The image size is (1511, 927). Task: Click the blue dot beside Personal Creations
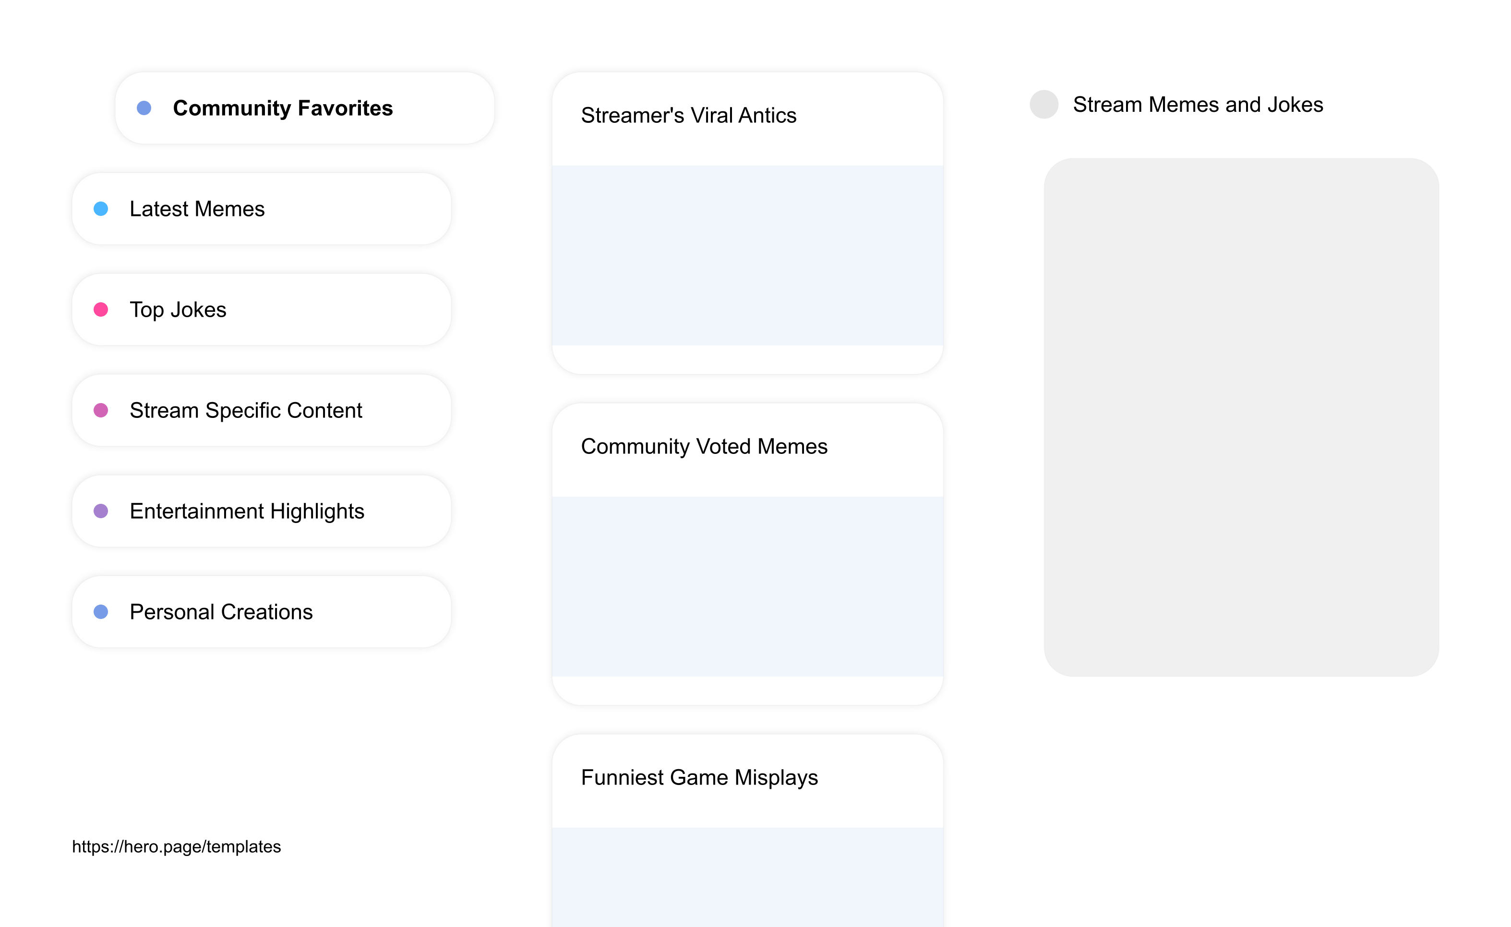101,612
